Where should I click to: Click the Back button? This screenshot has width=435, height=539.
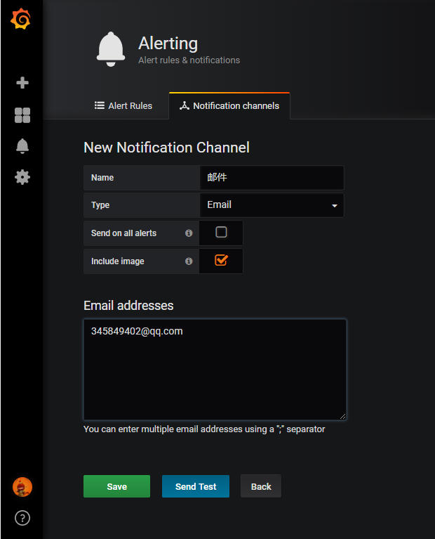click(x=261, y=486)
